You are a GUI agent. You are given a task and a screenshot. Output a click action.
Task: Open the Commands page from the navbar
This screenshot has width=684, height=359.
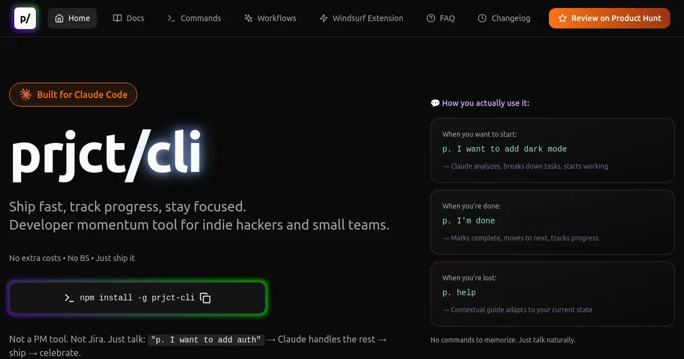[194, 18]
